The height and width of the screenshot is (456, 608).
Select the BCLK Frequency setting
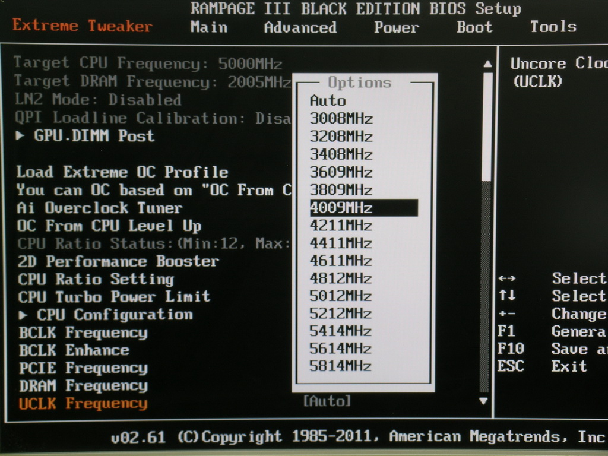click(x=83, y=333)
